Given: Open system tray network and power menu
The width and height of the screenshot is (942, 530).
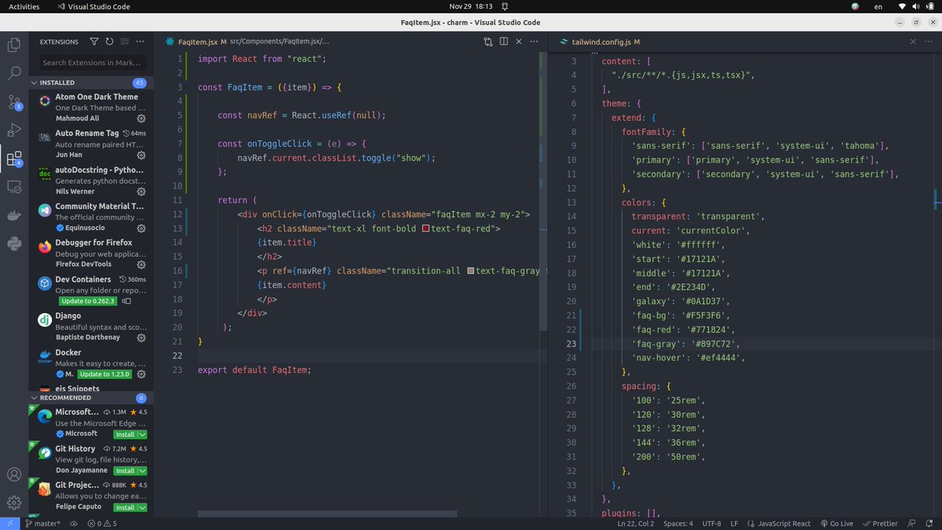Looking at the screenshot, I should coord(918,6).
